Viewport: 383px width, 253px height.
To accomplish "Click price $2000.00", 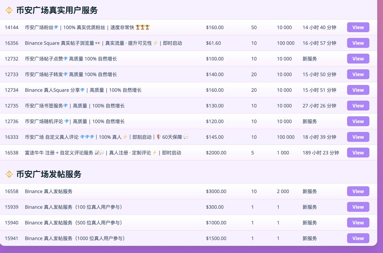I will (216, 153).
